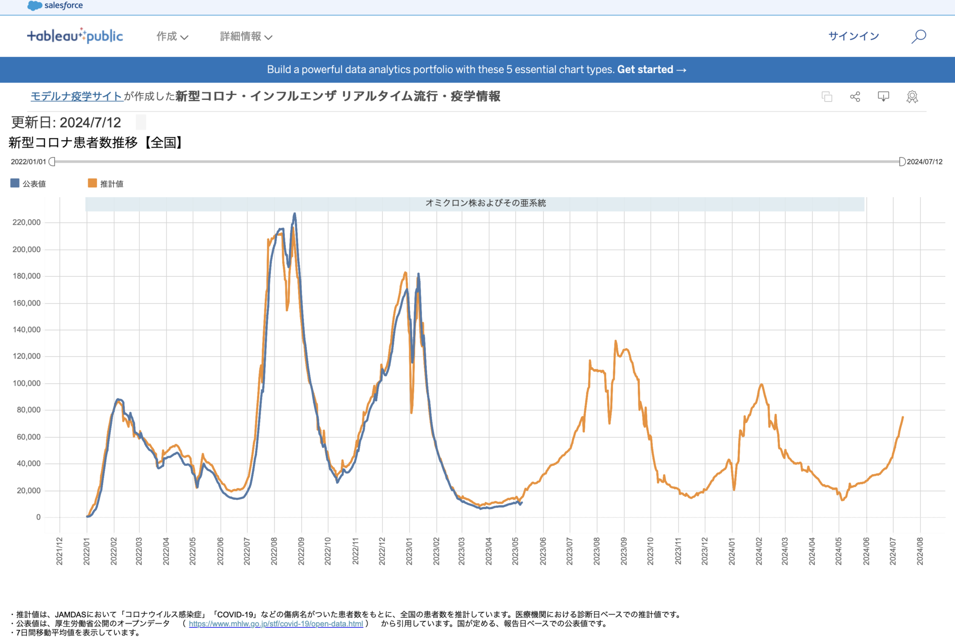Click the 220,000 y-axis label
Image resolution: width=955 pixels, height=640 pixels.
[27, 222]
